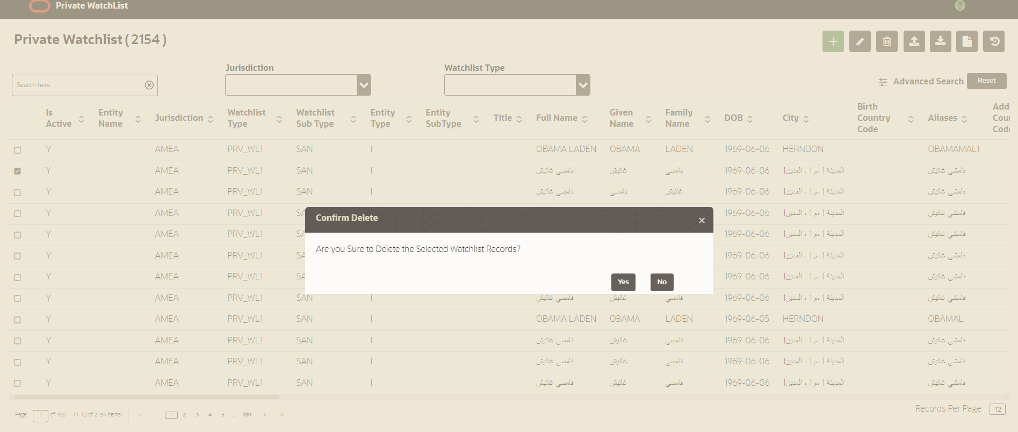Open help via the question mark icon

[x=960, y=5]
